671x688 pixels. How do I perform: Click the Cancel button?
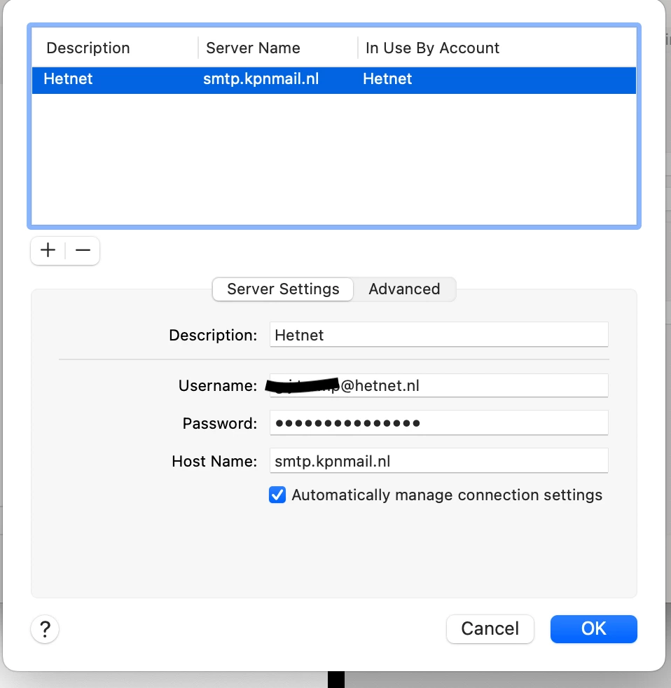(x=490, y=628)
